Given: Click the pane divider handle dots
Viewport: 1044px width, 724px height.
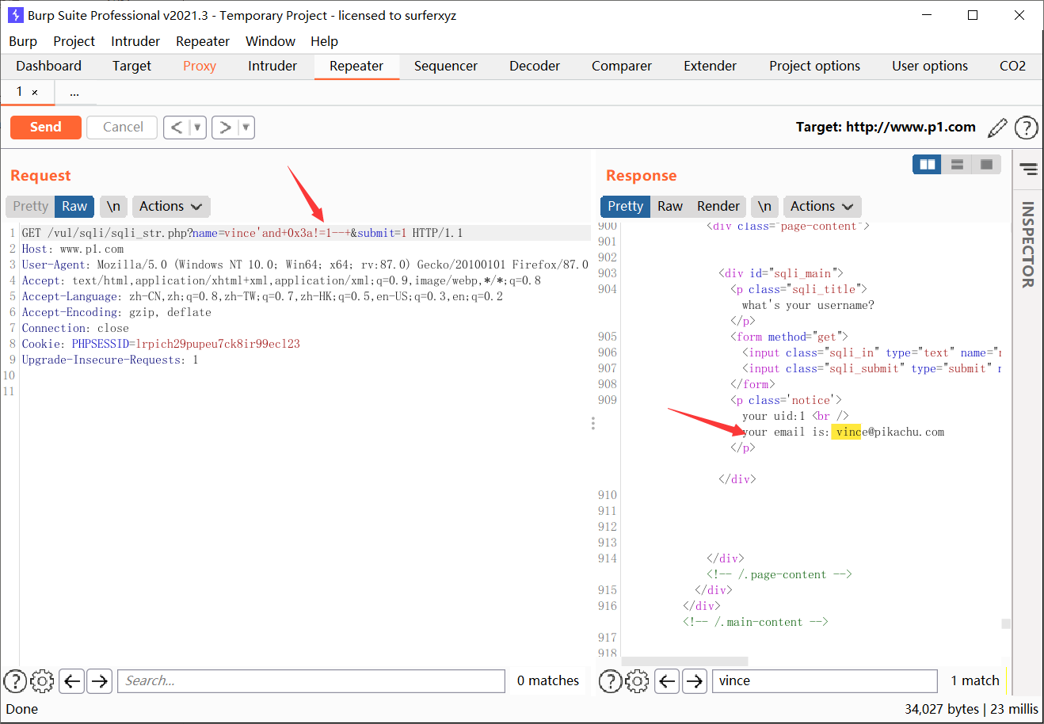Looking at the screenshot, I should click(592, 423).
